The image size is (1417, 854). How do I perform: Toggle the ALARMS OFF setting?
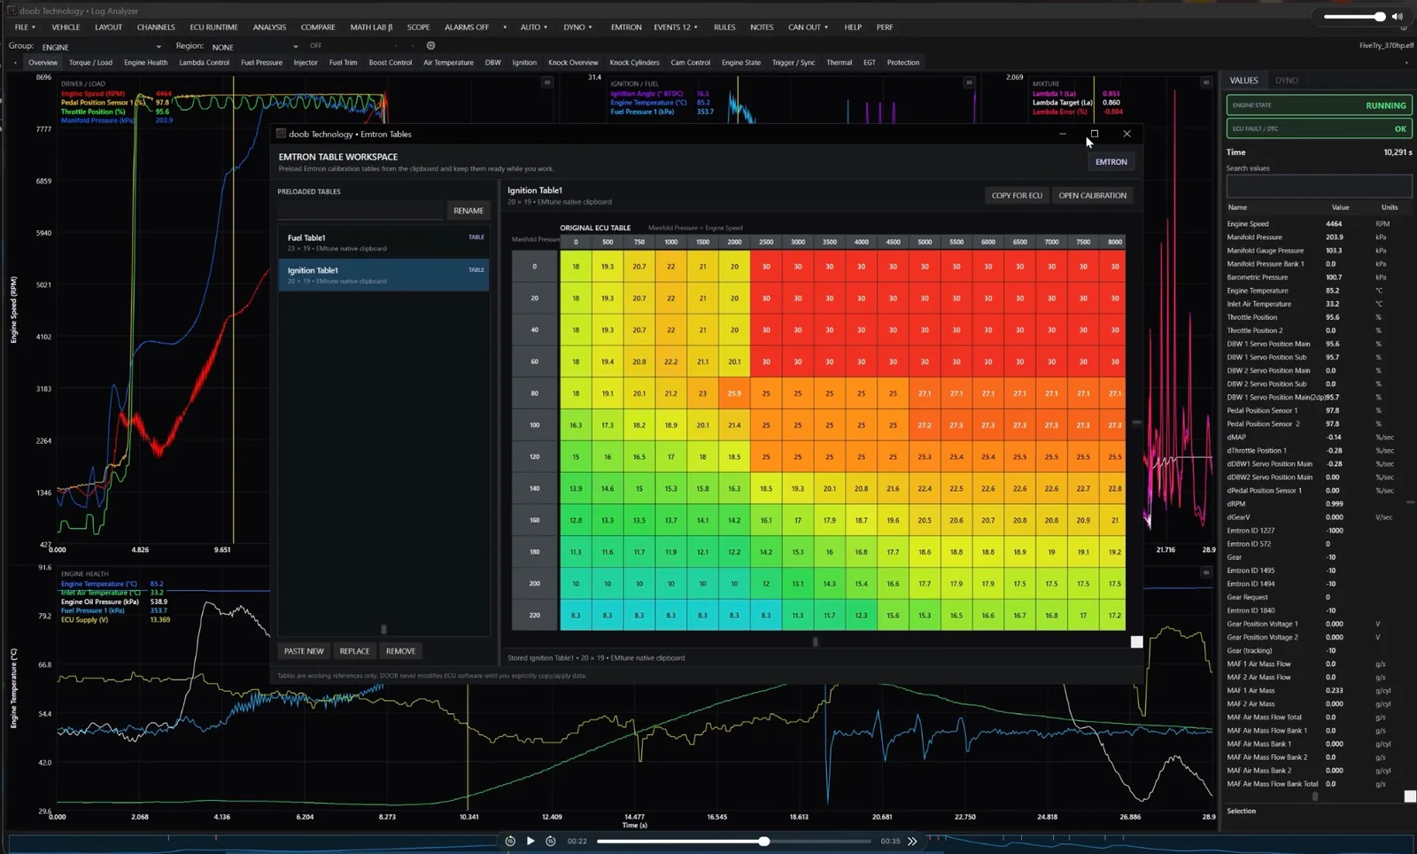[x=467, y=27]
